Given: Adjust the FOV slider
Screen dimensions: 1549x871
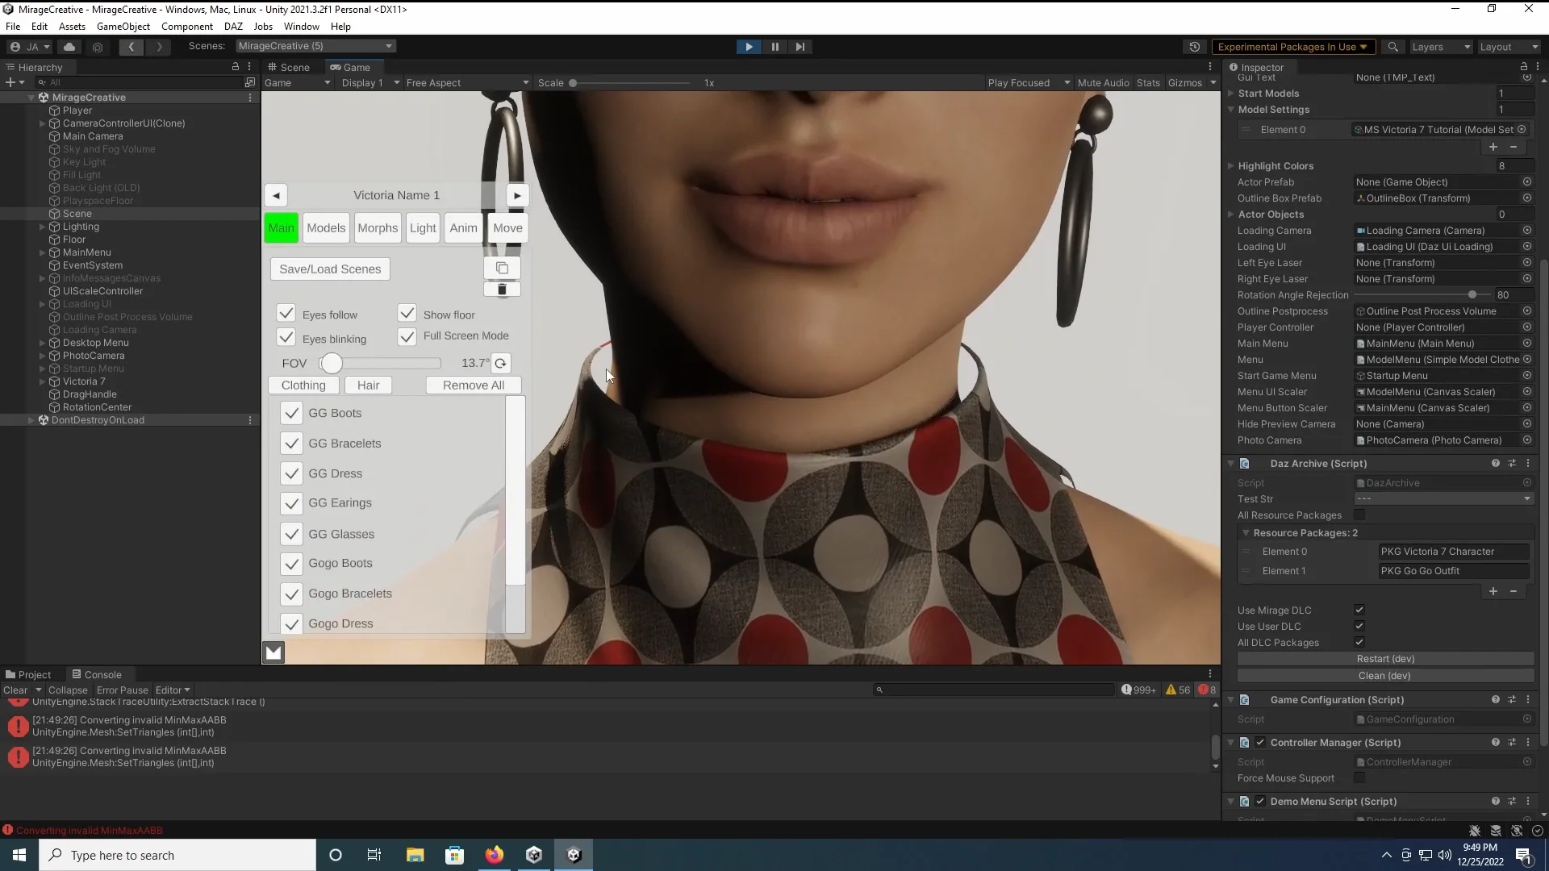Looking at the screenshot, I should (x=331, y=364).
